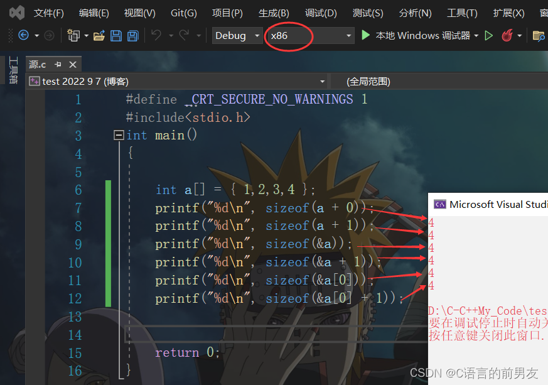Screen dimensions: 548x385
Task: Open the 工具(T) menu
Action: 462,13
